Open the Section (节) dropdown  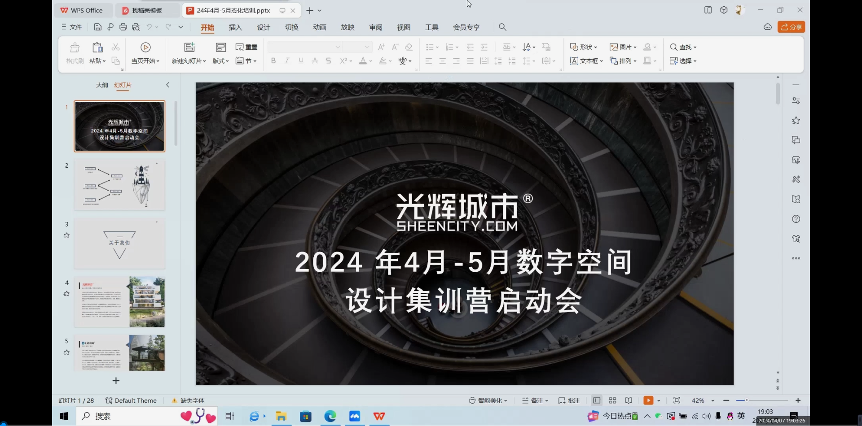[x=246, y=61]
